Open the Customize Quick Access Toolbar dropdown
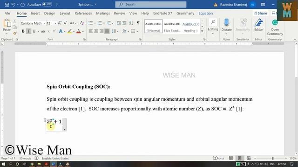The height and width of the screenshot is (167, 298). (x=57, y=5)
